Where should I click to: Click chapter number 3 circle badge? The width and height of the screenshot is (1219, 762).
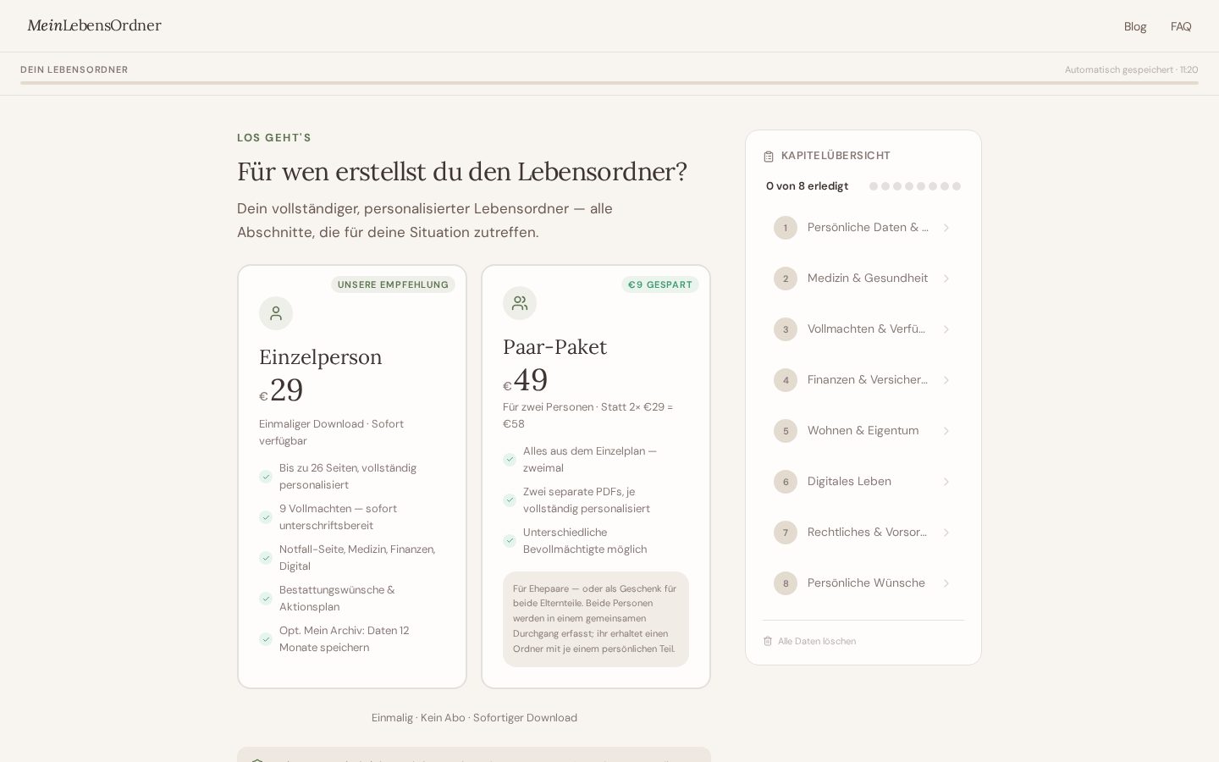786,329
